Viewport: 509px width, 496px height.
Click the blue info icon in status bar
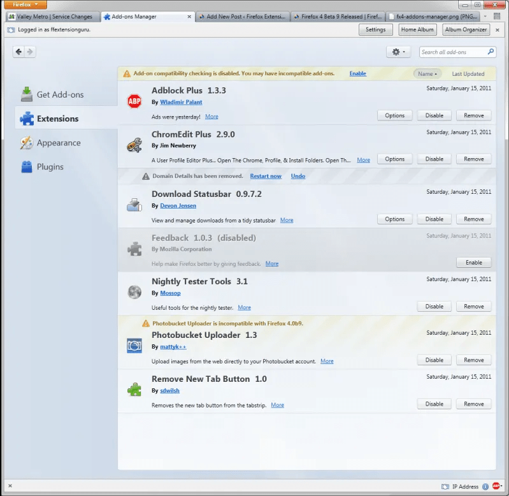pyautogui.click(x=485, y=486)
